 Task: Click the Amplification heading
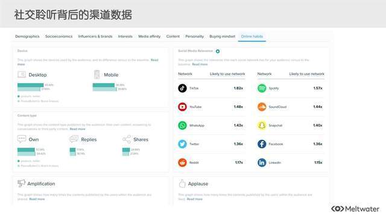tap(41, 184)
